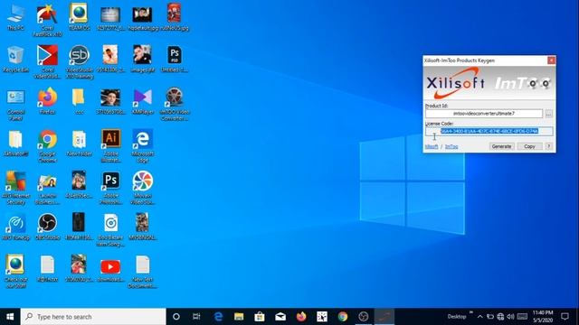Select the Dss Bazare Item Song file
This screenshot has height=325, width=579.
(110, 230)
